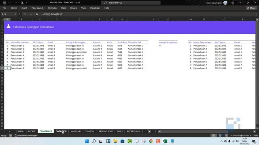Screen dimensions: 259x145
Task: Click the zoom out minus button
Action: (231, 135)
